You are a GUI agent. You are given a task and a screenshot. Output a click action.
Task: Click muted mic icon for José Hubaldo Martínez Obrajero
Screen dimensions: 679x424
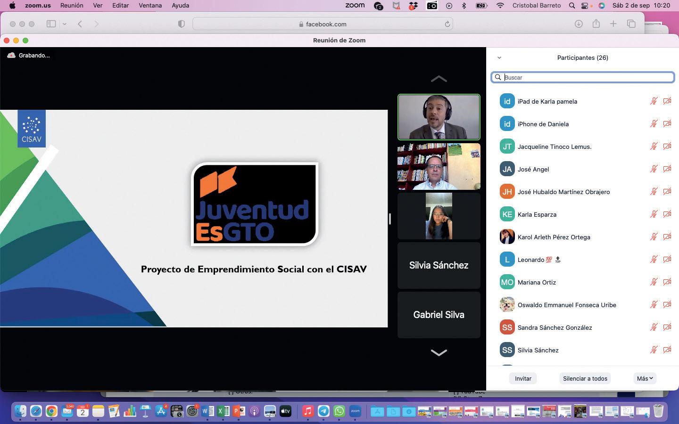coord(654,192)
